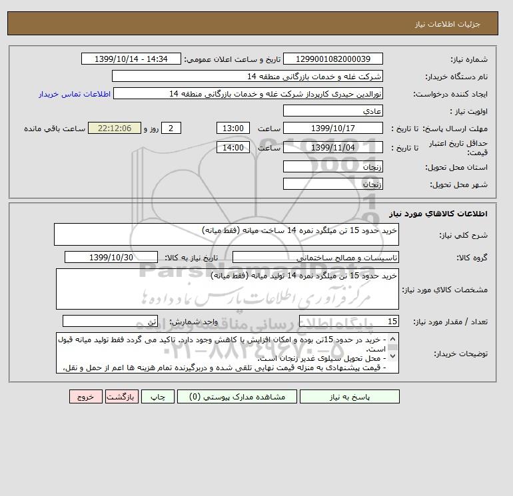
Task: Click the 'توضیحات خریدار:' label
Action: click(x=460, y=354)
